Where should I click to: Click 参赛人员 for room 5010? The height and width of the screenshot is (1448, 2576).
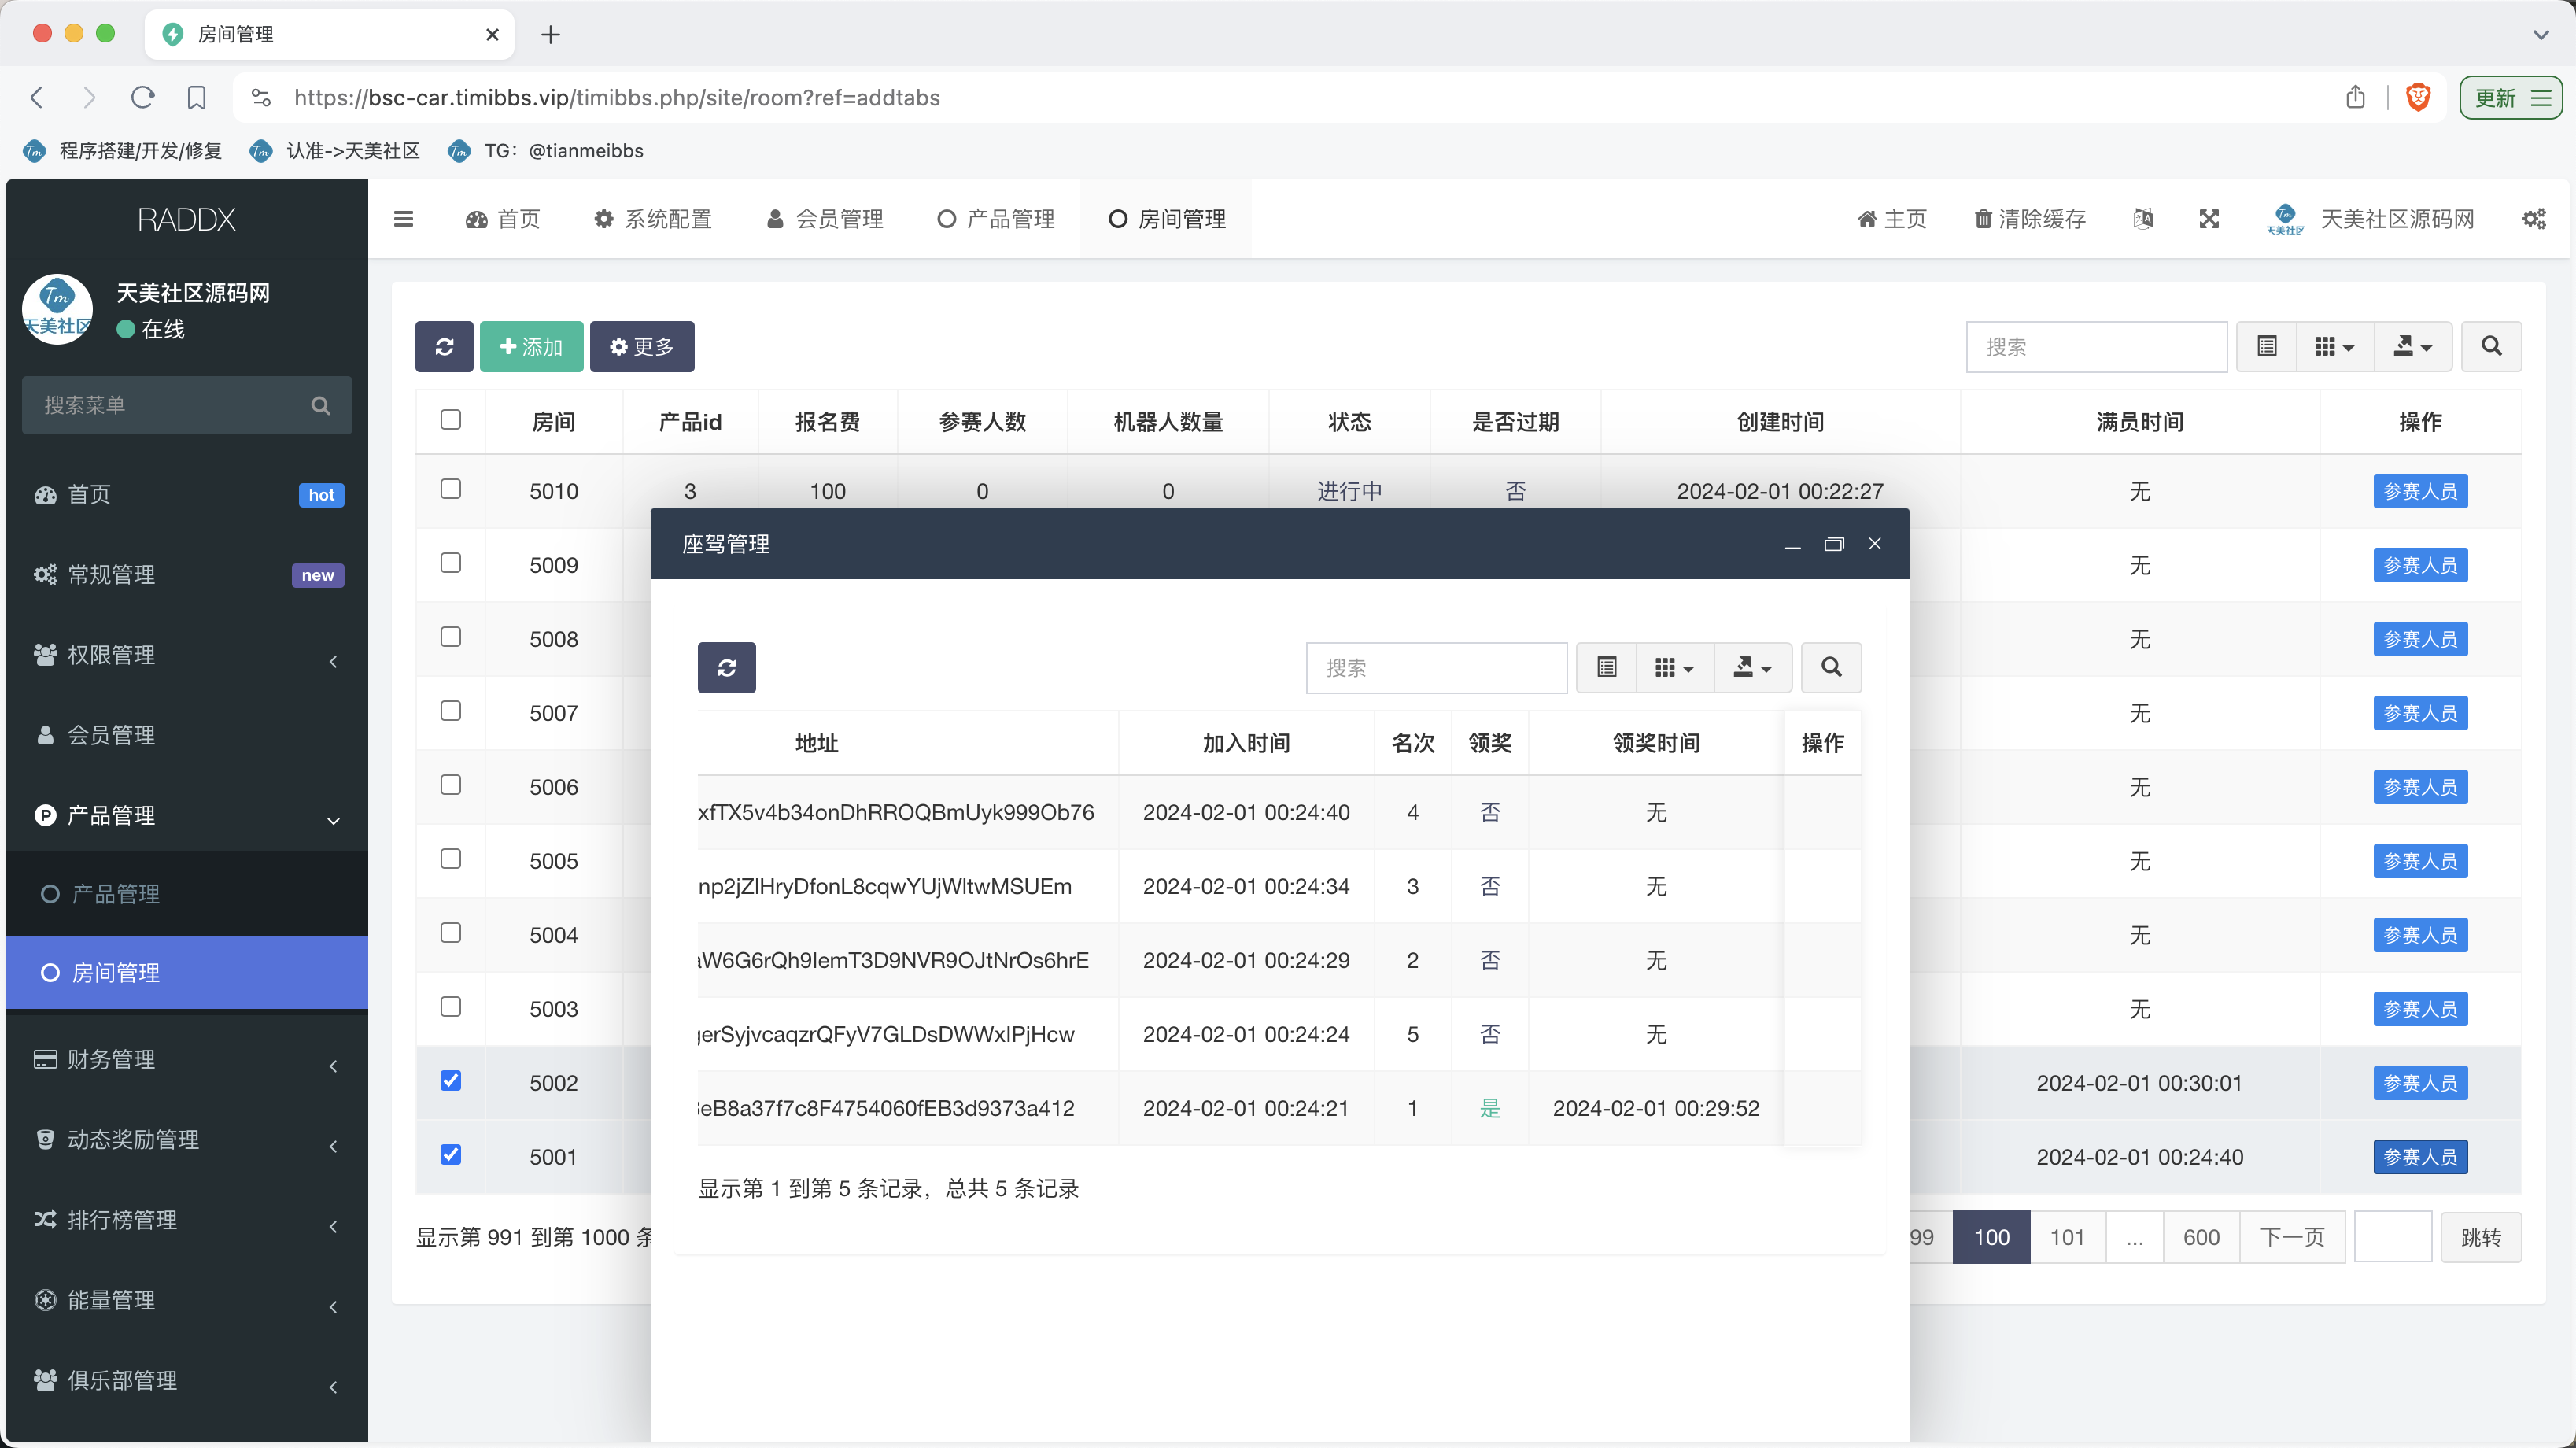(x=2420, y=491)
